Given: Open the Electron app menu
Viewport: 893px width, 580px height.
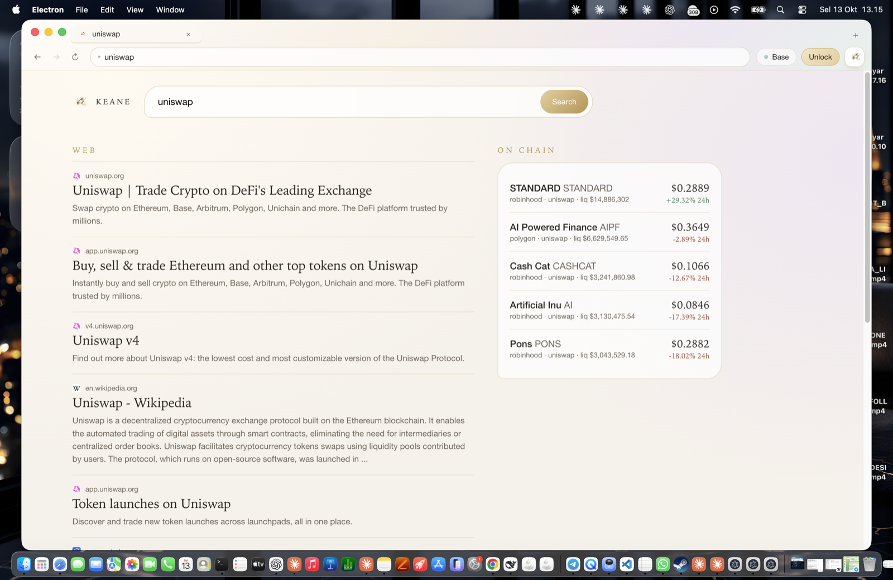Looking at the screenshot, I should [x=48, y=9].
